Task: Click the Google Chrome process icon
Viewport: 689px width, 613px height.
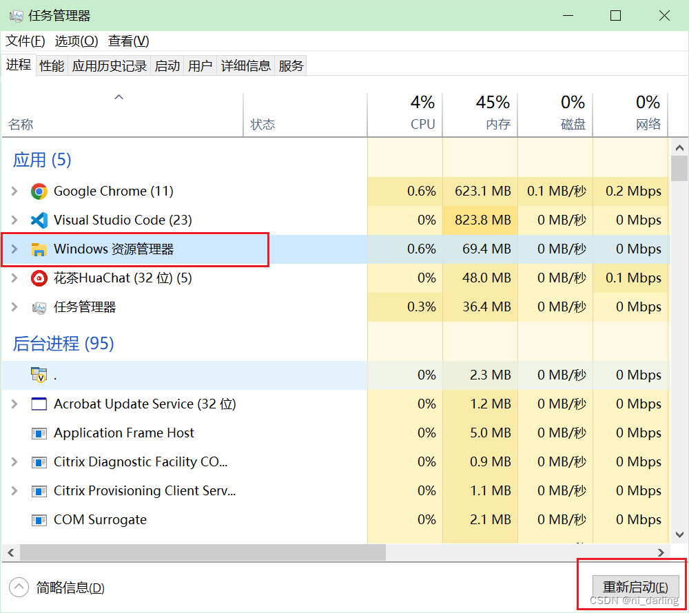Action: (39, 191)
